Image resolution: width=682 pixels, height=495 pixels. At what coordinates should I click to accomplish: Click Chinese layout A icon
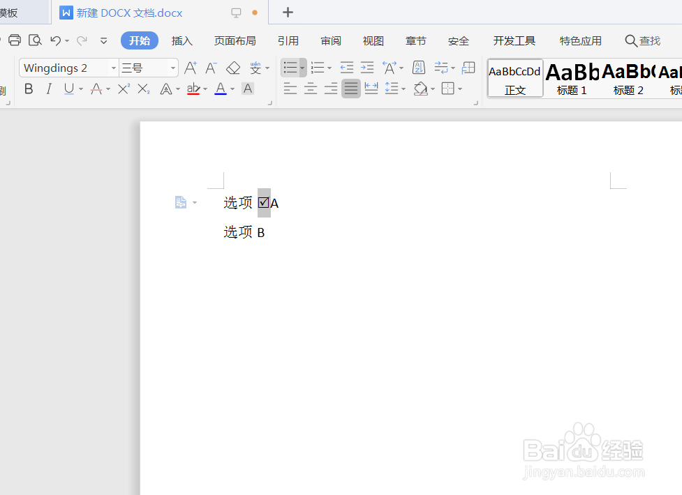(390, 68)
